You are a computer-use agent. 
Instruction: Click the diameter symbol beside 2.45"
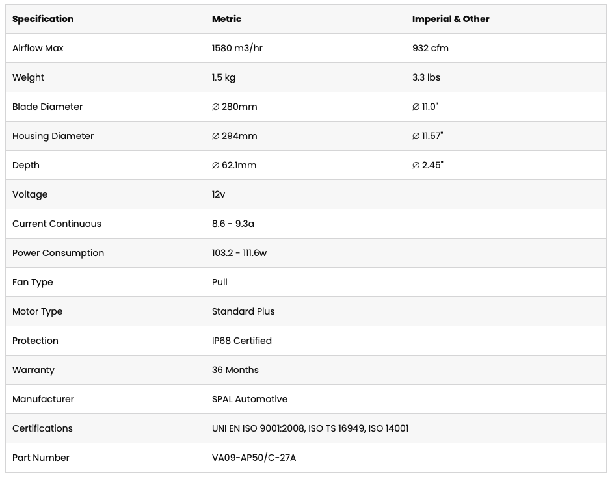pyautogui.click(x=416, y=165)
